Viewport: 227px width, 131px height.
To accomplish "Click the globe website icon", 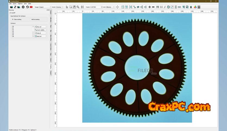I will click(27, 7).
